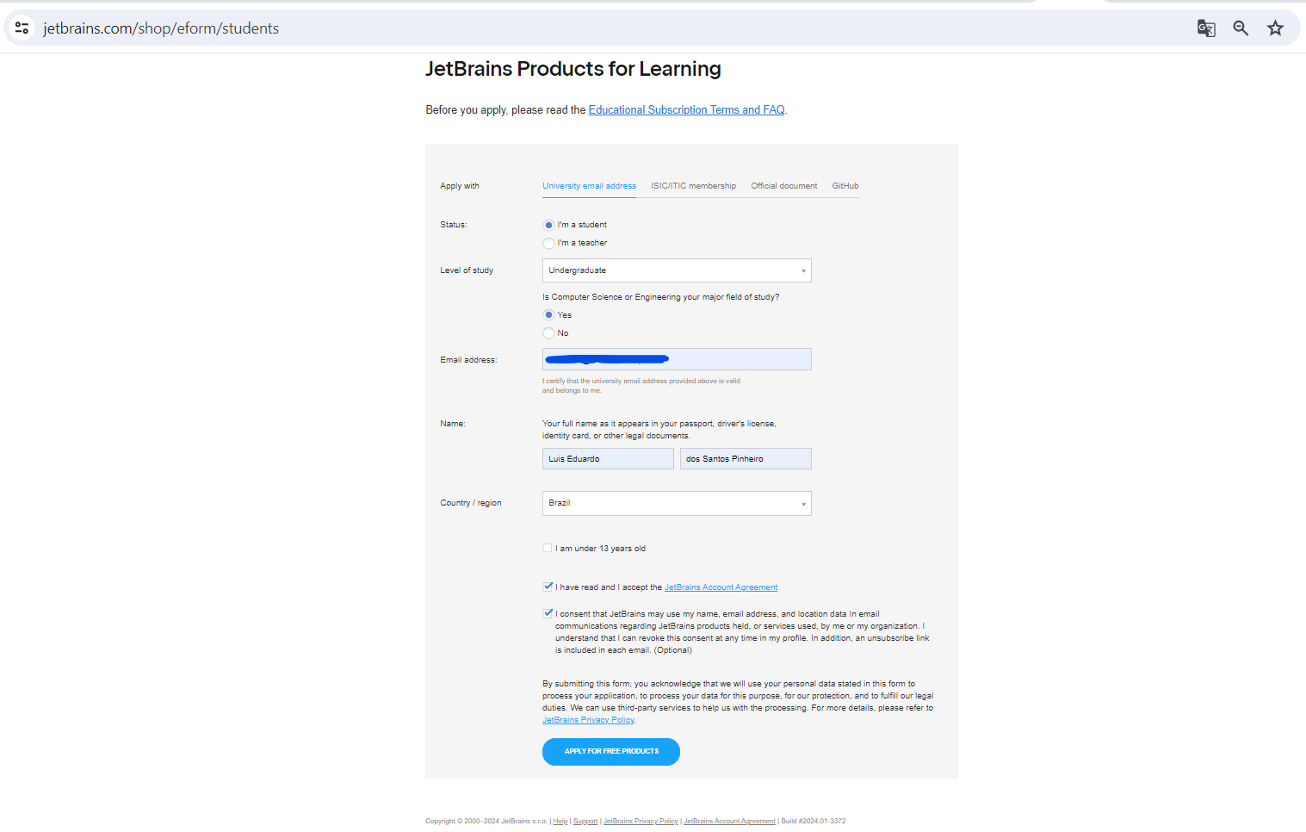The image size is (1306, 832).
Task: Choose Yes for Computer Science major
Action: pyautogui.click(x=548, y=315)
